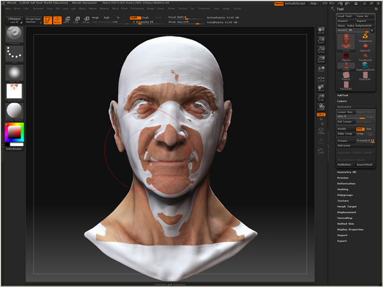This screenshot has width=383, height=287.
Task: Toggle Smt option beside Divide
Action: (359, 128)
